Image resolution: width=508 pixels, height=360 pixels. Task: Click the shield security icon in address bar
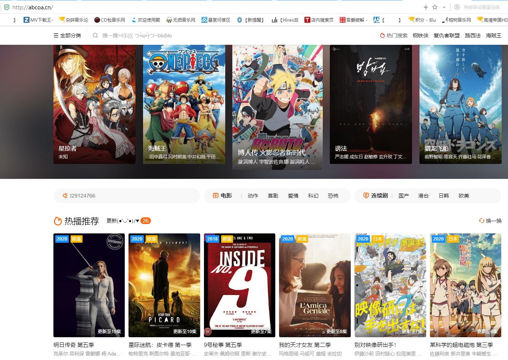6,7
